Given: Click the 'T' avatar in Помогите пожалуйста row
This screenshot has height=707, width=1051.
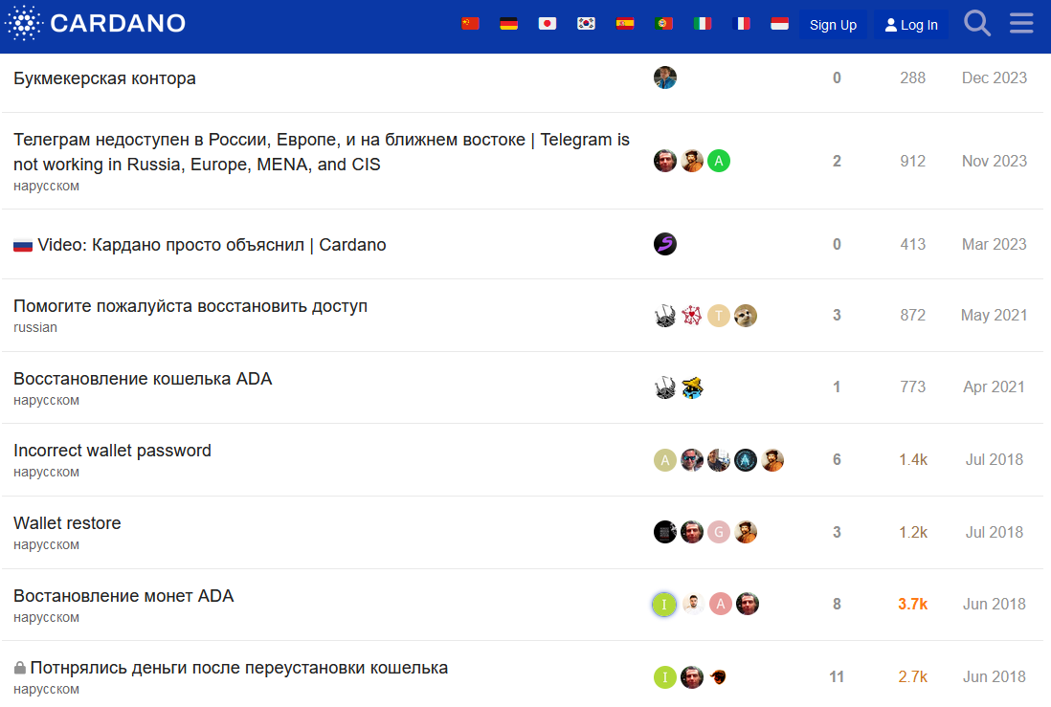Looking at the screenshot, I should tap(719, 315).
